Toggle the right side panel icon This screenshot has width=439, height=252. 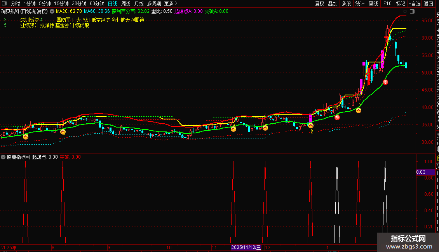tap(411, 12)
